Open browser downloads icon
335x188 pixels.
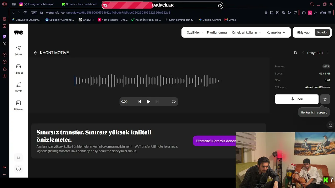pyautogui.click(x=316, y=13)
